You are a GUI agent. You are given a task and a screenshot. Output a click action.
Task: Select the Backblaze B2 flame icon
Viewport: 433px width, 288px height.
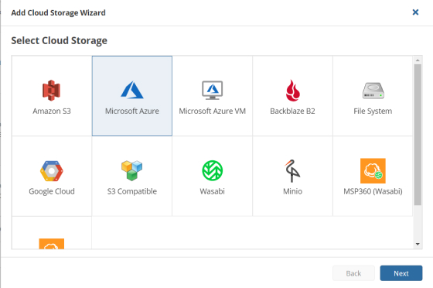tap(292, 91)
